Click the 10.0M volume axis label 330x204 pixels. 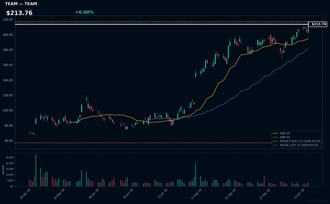[9, 175]
